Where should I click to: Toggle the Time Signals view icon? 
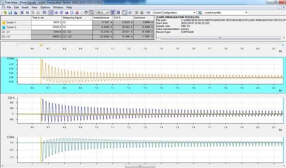[x=51, y=12]
